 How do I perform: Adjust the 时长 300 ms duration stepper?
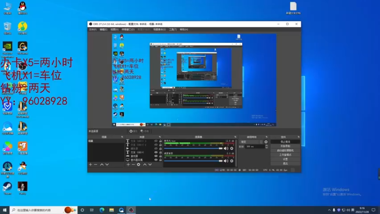[266, 146]
